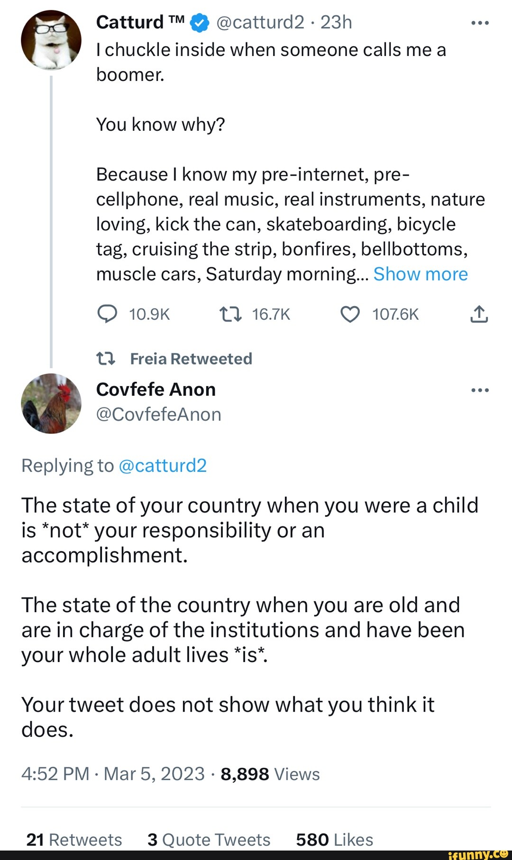Click the @catturd2 mention in Replying to
The image size is (512, 860).
coord(163,466)
